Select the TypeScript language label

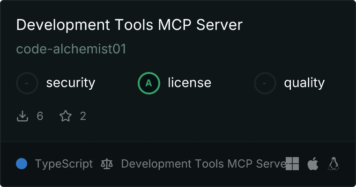click(x=64, y=164)
